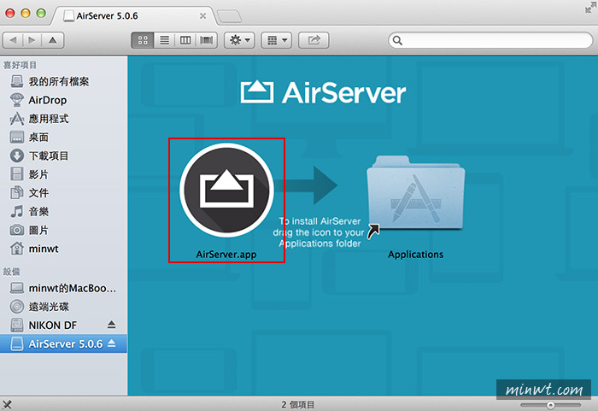Click the AirServer 5.0.6 tab
The height and width of the screenshot is (411, 598).
coord(135,16)
